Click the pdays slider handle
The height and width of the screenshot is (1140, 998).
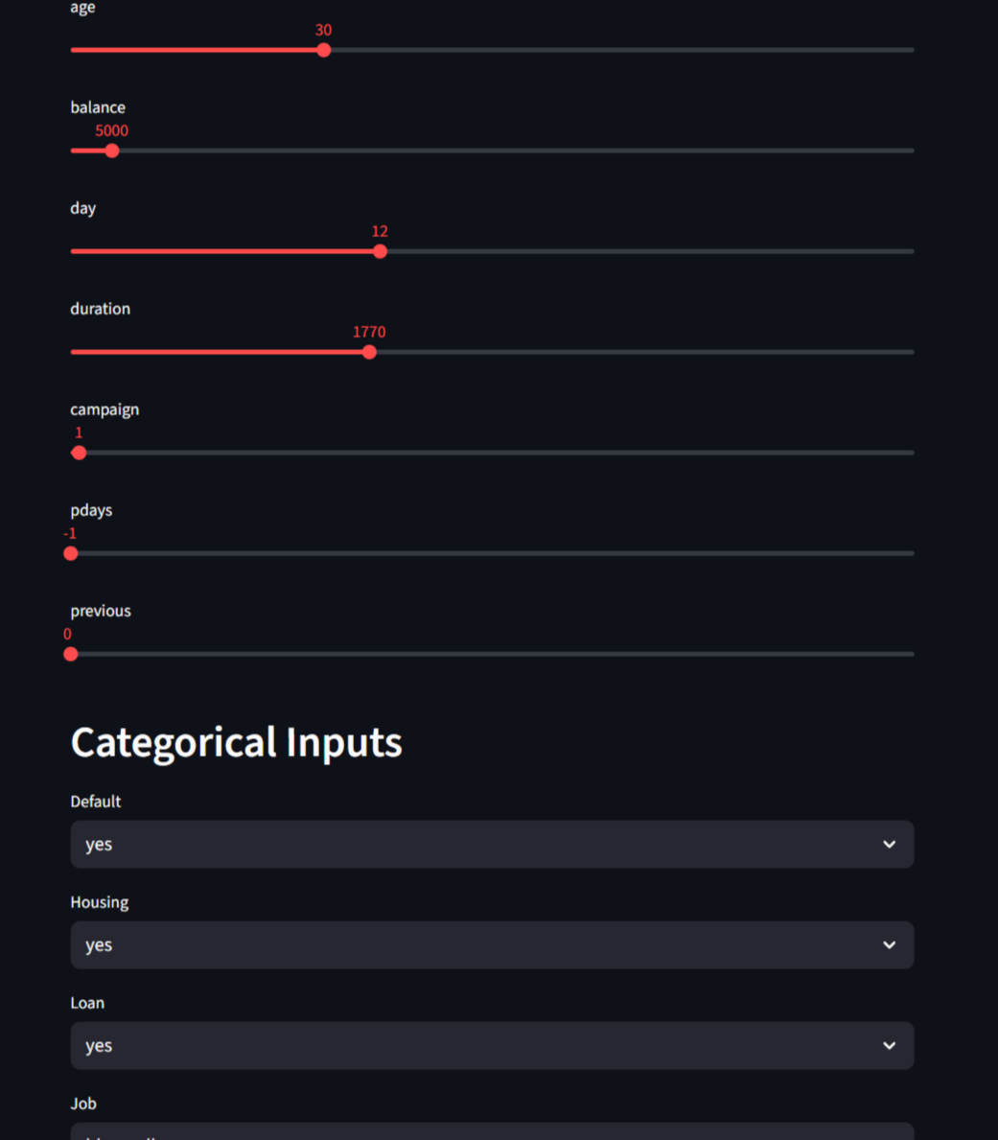coord(71,553)
